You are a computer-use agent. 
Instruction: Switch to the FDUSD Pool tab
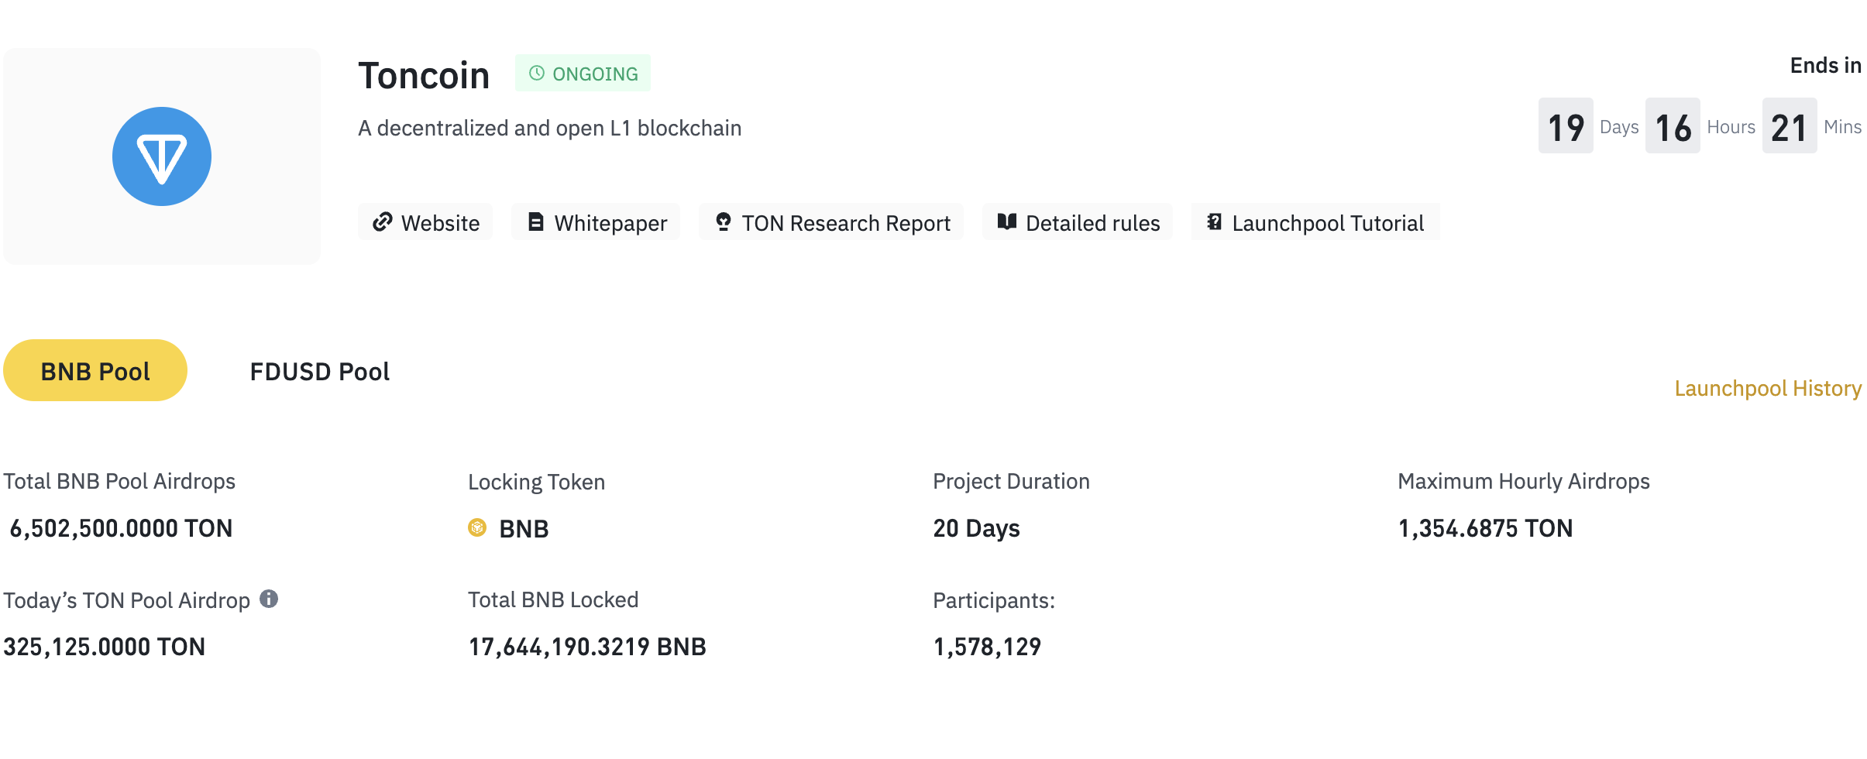tap(319, 371)
